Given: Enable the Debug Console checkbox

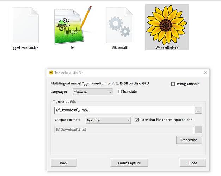Looking at the screenshot, I should pyautogui.click(x=173, y=84).
